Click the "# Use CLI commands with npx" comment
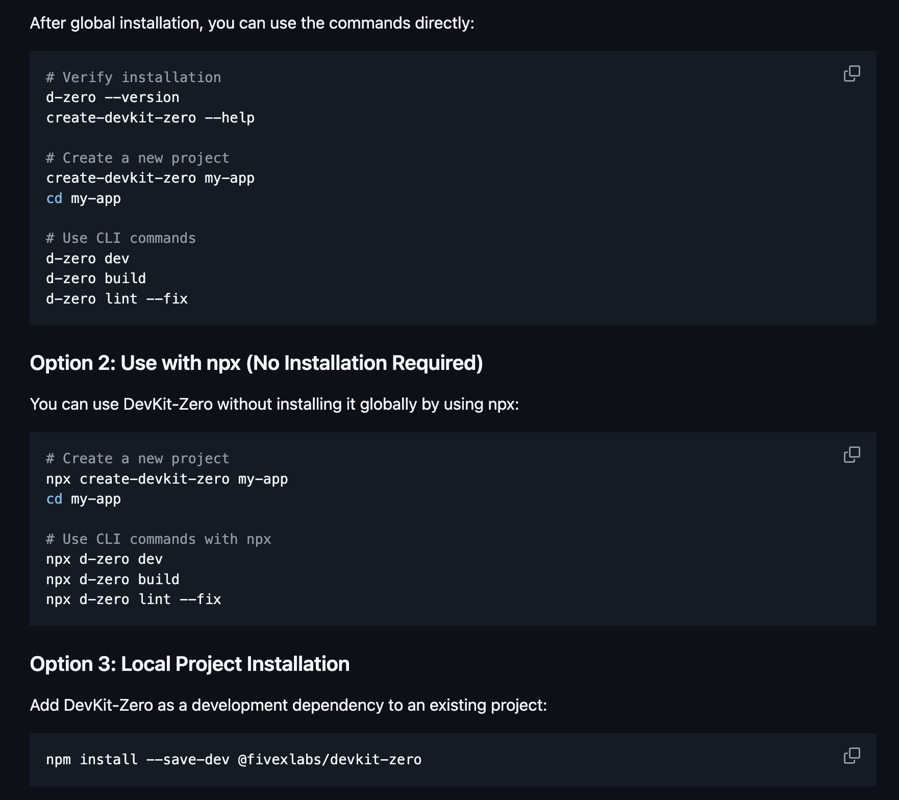 tap(158, 539)
